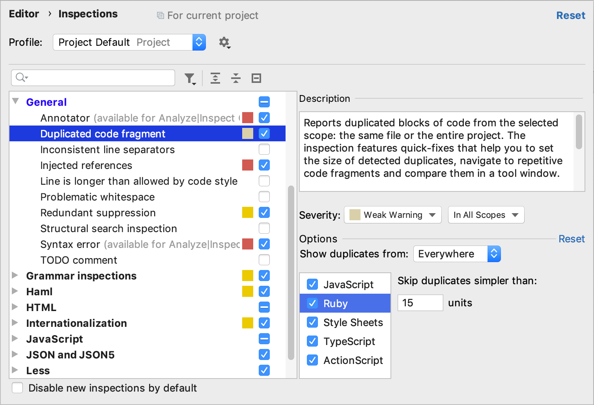Enable the Inconsistent line separators inspection
Screen dimensions: 594x405
pyautogui.click(x=264, y=149)
